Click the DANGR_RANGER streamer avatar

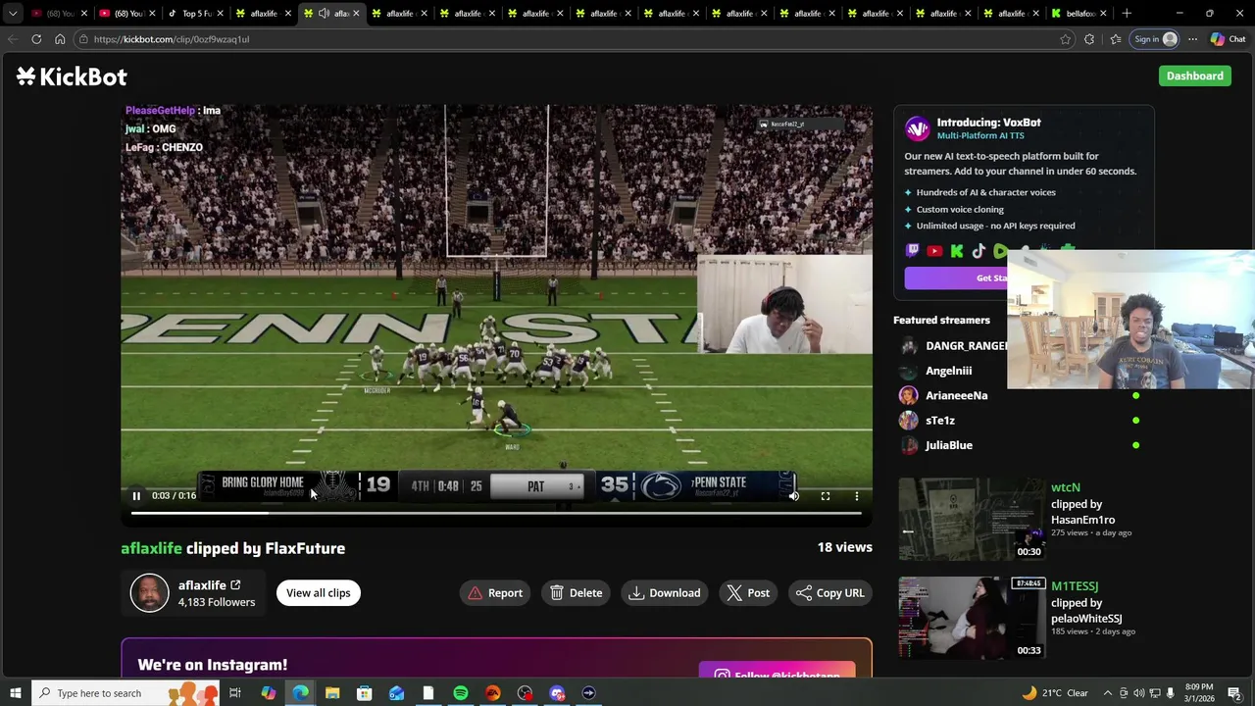click(909, 346)
